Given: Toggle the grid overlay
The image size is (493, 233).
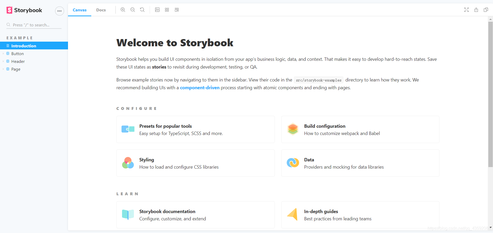Looking at the screenshot, I should click(x=167, y=10).
